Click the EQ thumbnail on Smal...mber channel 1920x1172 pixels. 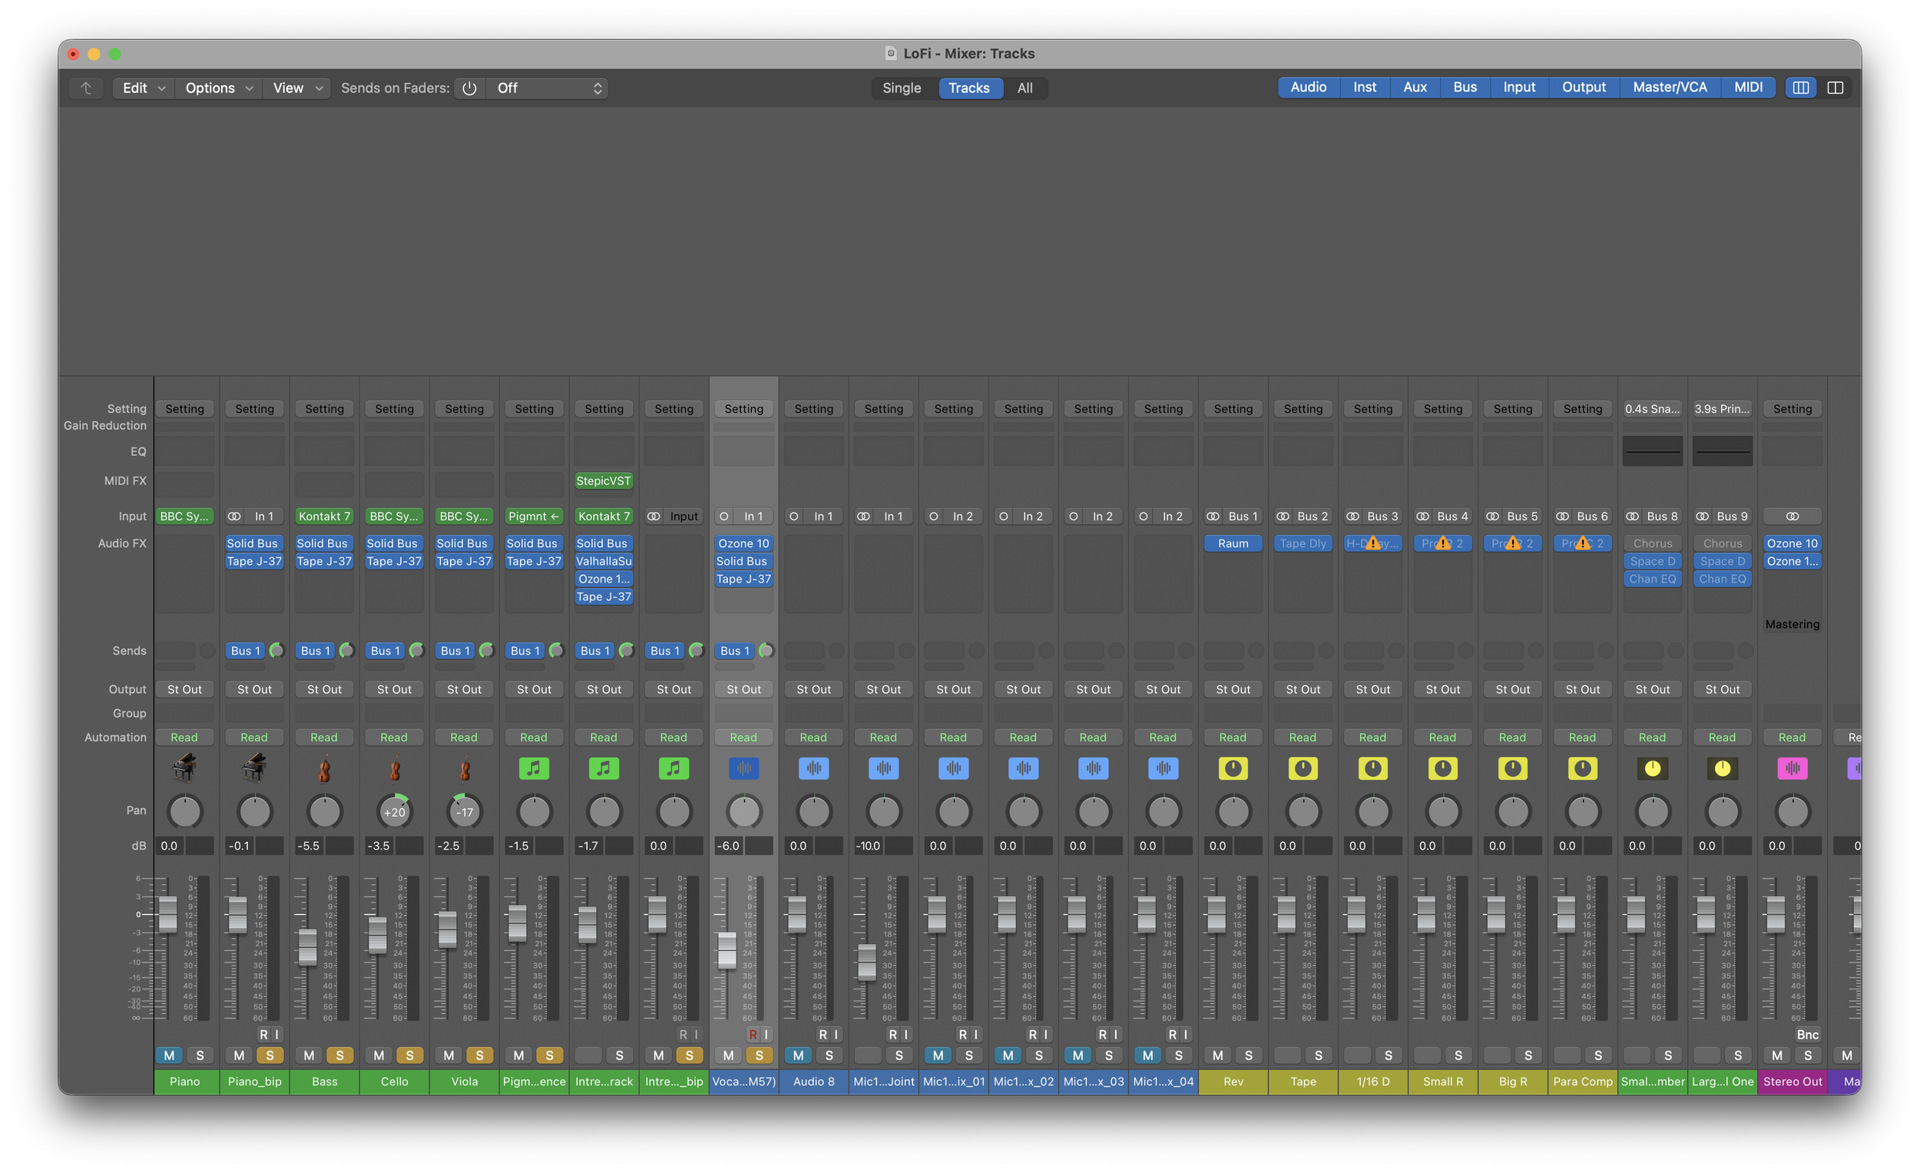[1652, 451]
